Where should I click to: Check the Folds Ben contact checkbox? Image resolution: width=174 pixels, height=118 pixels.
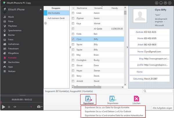click(73, 34)
